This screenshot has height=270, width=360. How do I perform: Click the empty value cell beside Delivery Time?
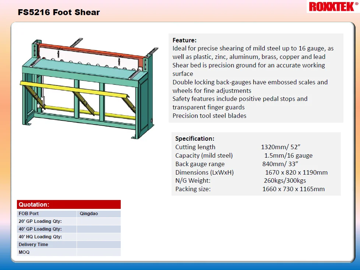point(99,245)
